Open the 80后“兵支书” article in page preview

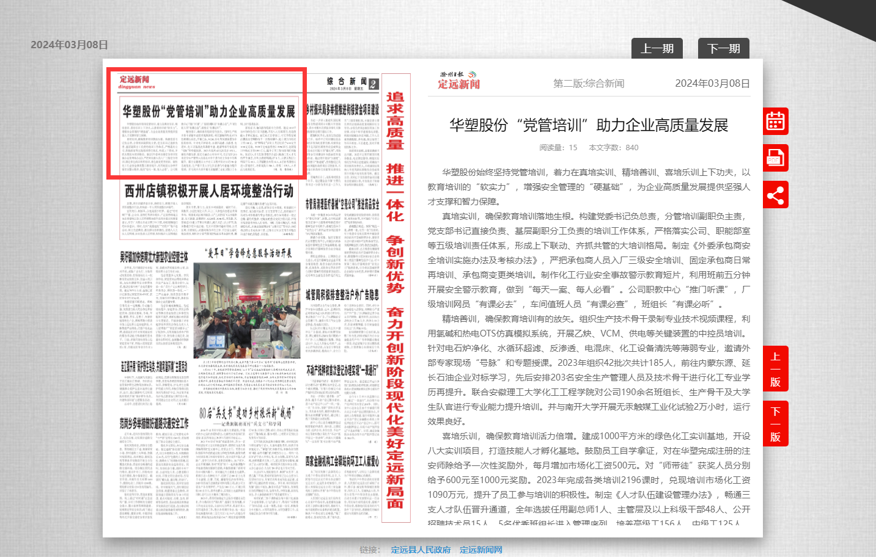[246, 413]
